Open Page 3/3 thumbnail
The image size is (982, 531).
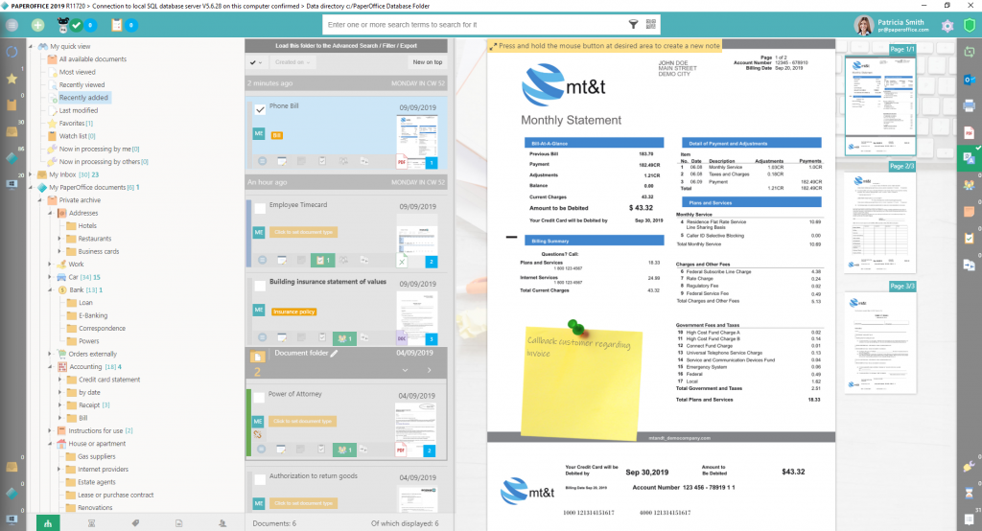(880, 342)
